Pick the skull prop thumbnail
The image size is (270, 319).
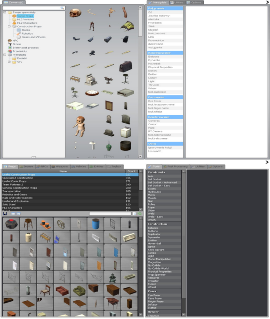coord(75,13)
